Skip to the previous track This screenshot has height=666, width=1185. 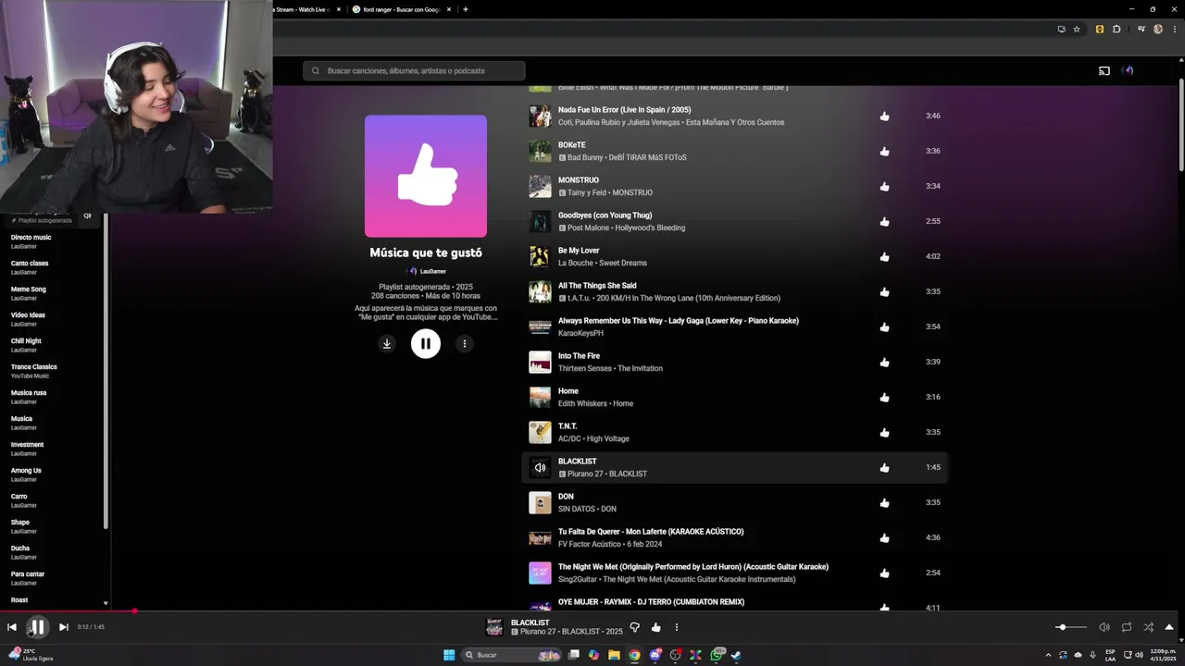[12, 627]
